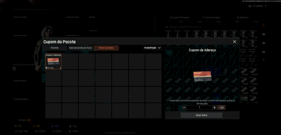Click the Koen currency icon beside 27.043Mil
This screenshot has width=281, height=135.
[250, 6]
